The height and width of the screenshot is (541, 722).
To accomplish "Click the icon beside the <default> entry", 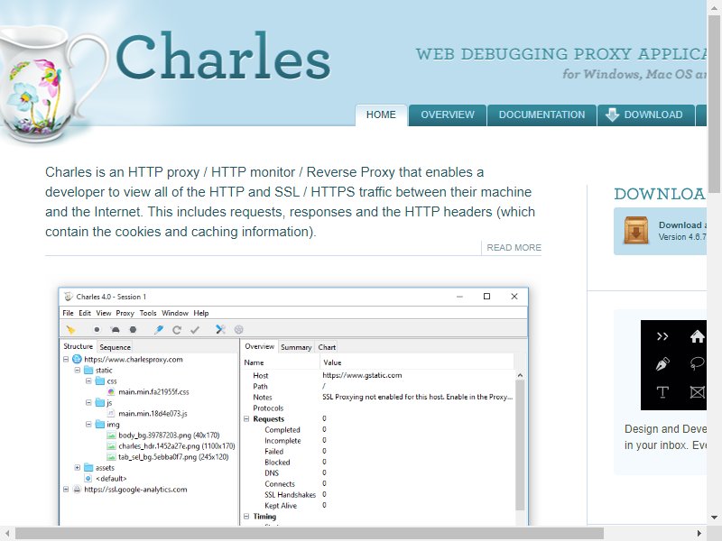I will click(88, 479).
